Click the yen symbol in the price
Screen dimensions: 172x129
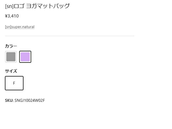[6, 16]
